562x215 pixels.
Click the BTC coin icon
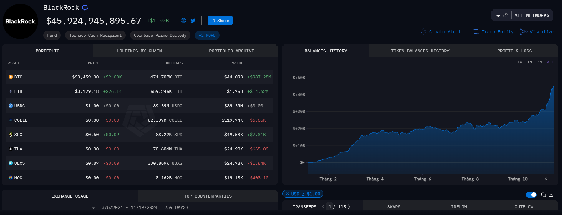[11, 77]
